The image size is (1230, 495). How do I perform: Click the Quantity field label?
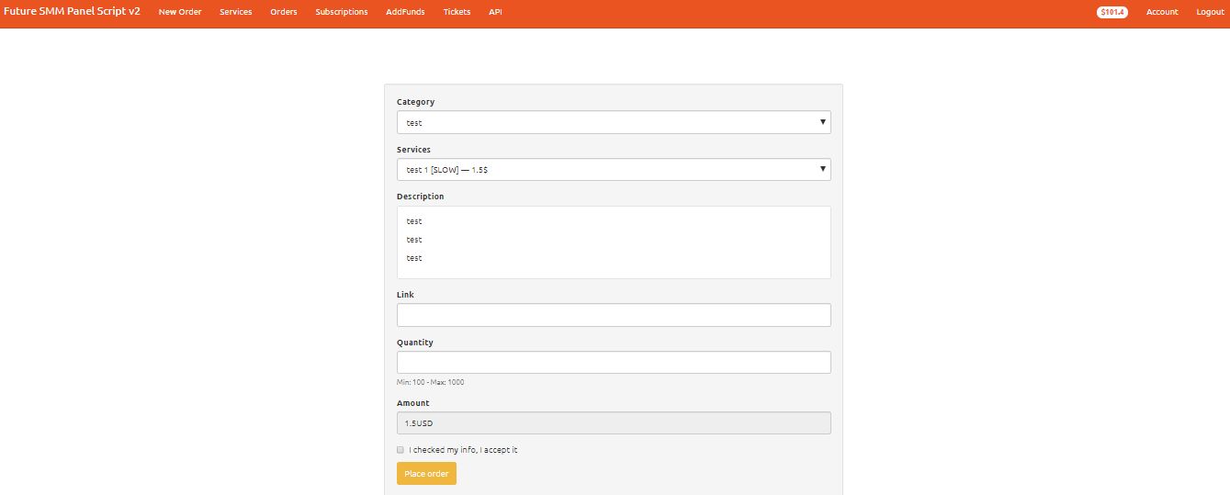(415, 343)
